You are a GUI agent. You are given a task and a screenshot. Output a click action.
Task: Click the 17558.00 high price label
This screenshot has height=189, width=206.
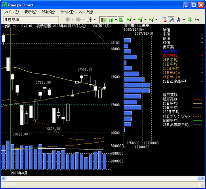click(85, 70)
